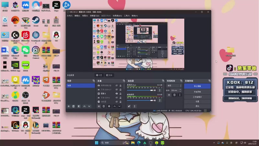Adjust the 300 ms duration stepper arrows
The width and height of the screenshot is (259, 146).
180,91
